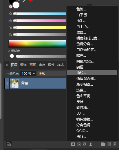Pick a color from spectrum bar
The height and width of the screenshot is (150, 119).
[x=37, y=44]
